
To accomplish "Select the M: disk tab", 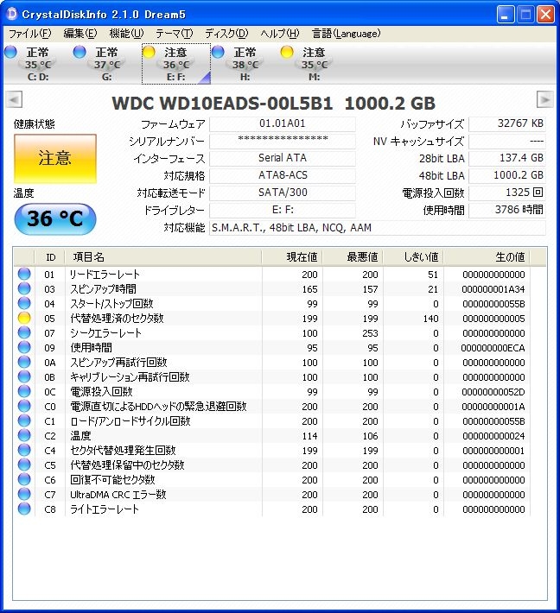I will (x=314, y=64).
